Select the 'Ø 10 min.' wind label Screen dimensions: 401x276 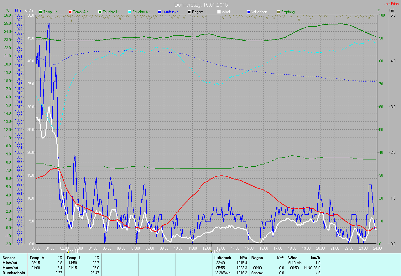tap(295, 263)
